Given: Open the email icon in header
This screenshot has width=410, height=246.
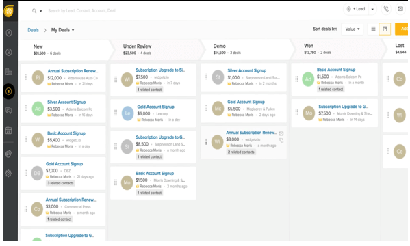Looking at the screenshot, I should [x=400, y=9].
